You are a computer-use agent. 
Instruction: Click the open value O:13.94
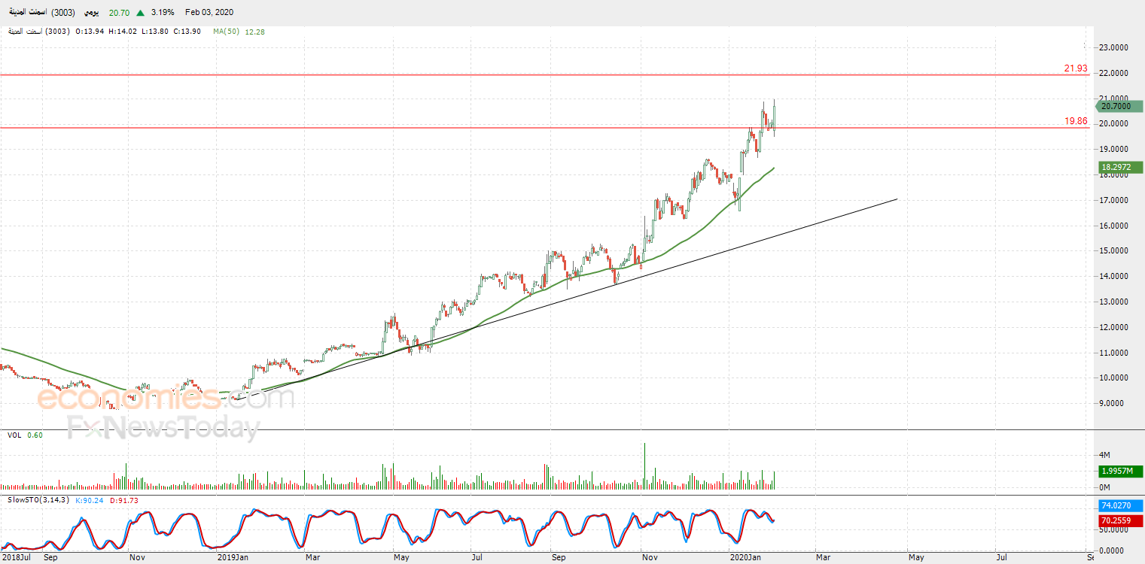(x=90, y=32)
